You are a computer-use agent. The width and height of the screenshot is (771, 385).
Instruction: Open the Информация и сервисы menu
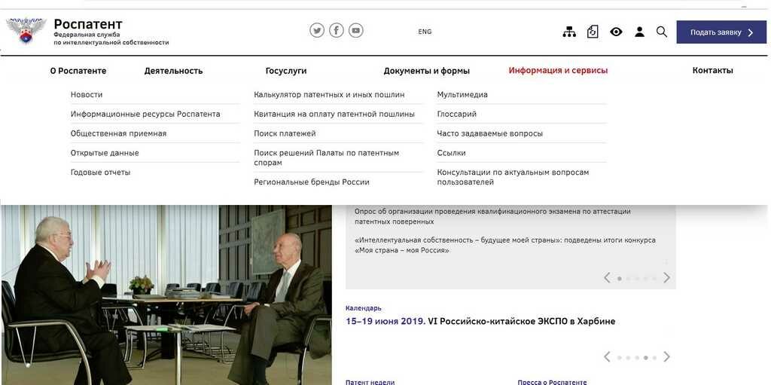(558, 70)
